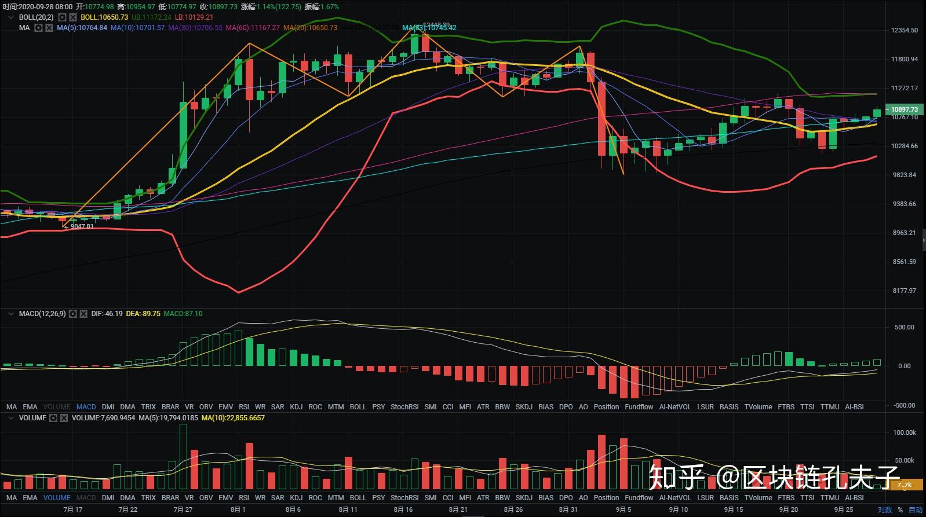Switch VOLUME panel to the BASIS indicator
926x517 pixels.
click(729, 498)
